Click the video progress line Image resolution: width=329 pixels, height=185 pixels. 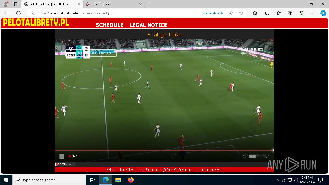[164, 150]
